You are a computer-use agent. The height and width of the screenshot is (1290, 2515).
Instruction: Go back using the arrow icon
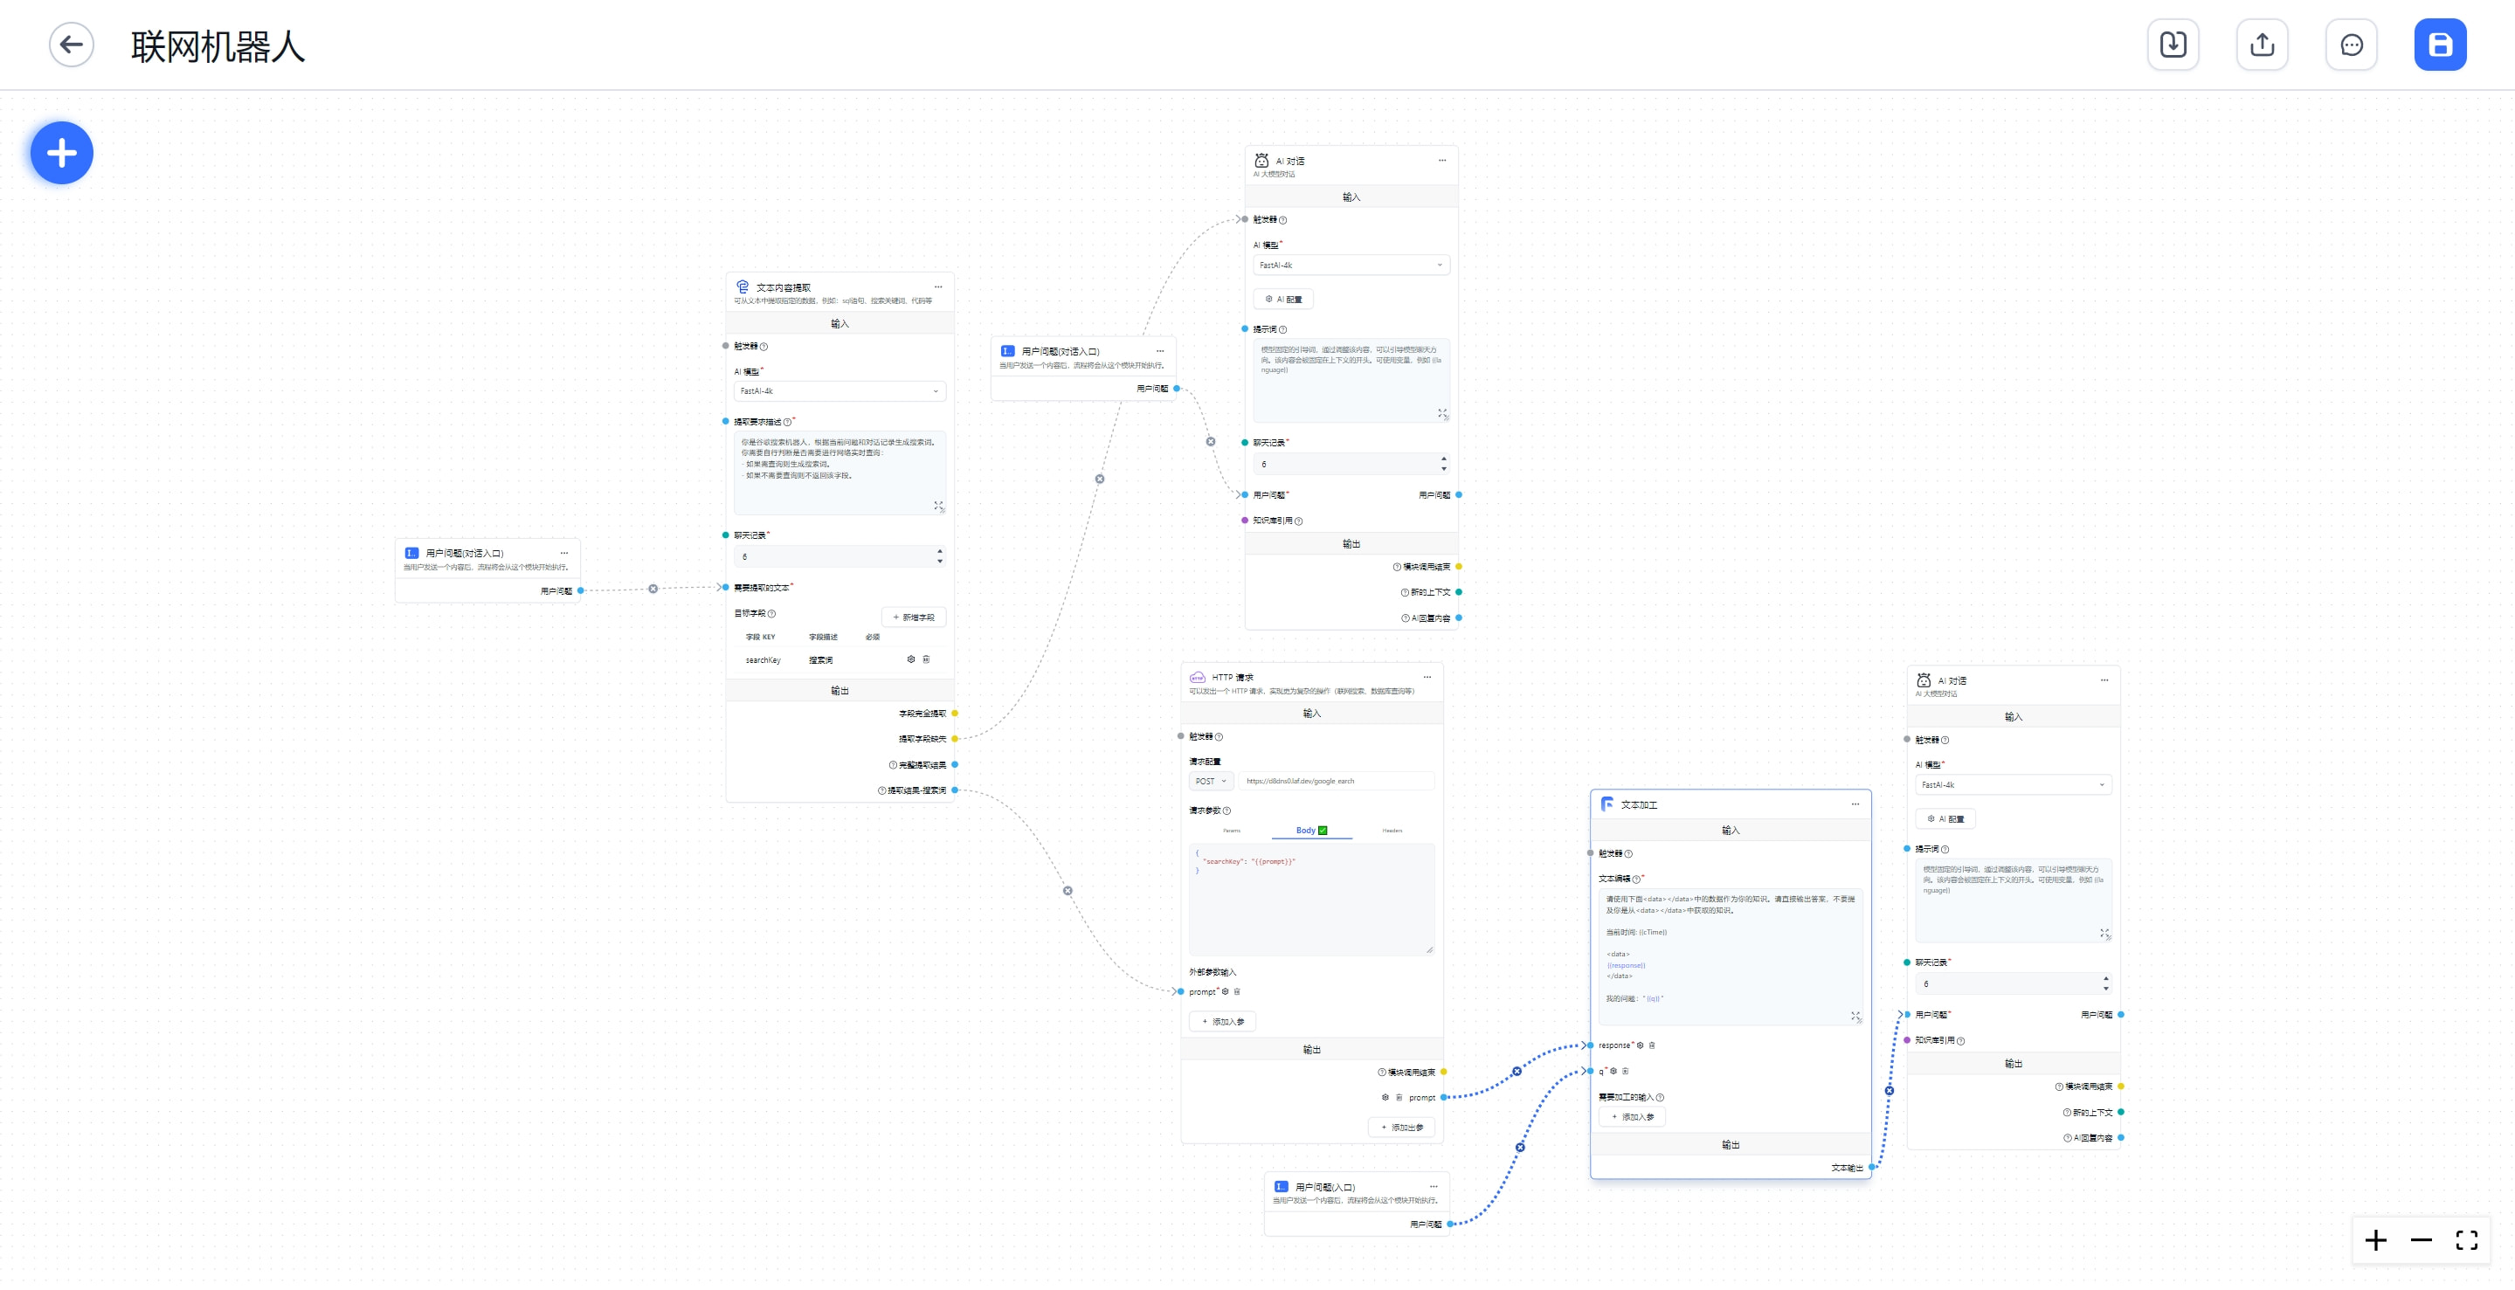click(x=72, y=45)
